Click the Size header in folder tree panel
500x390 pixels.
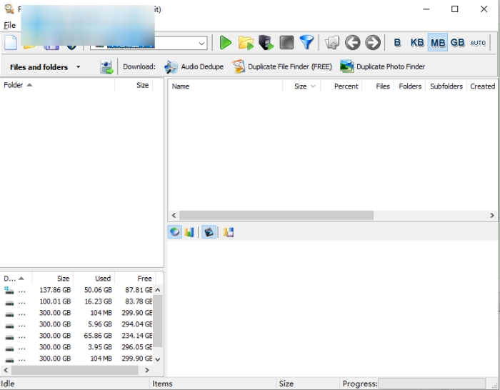click(x=142, y=85)
